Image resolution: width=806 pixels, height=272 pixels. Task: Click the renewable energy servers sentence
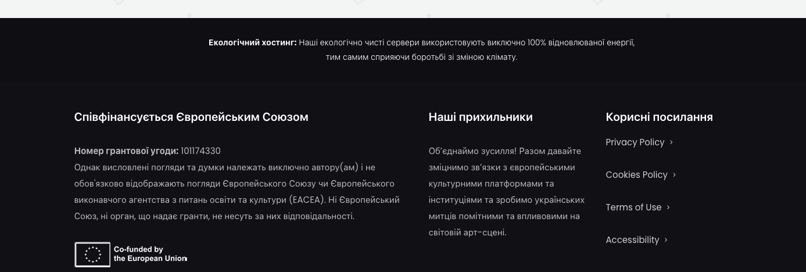466,43
